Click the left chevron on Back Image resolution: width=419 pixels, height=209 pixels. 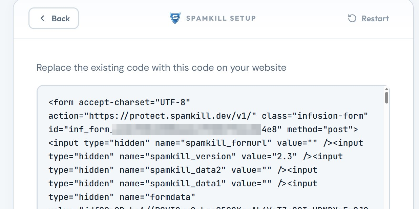(x=42, y=18)
